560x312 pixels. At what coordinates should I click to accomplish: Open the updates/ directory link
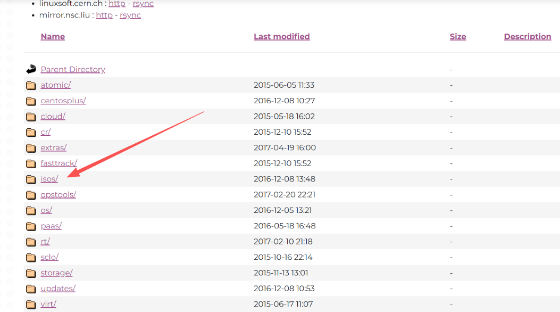click(x=58, y=289)
